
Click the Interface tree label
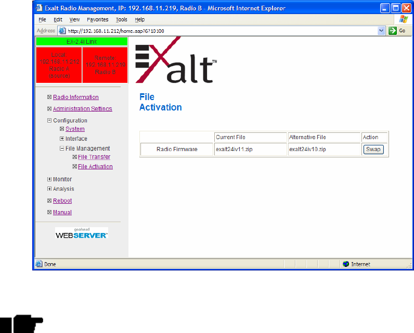(x=76, y=139)
